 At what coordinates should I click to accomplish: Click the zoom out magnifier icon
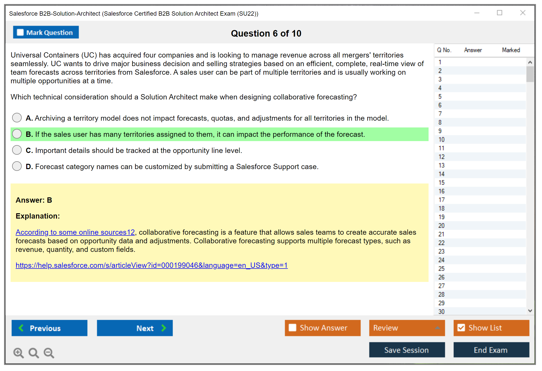pos(49,353)
